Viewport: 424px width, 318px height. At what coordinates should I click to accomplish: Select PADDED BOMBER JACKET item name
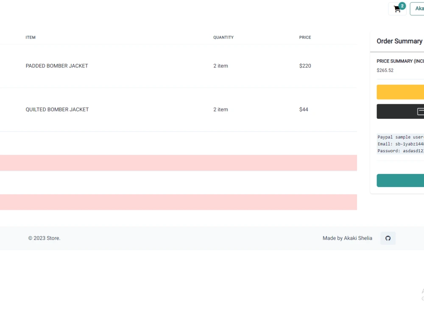57,66
